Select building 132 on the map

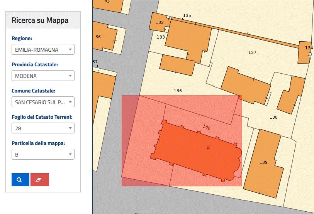pyautogui.click(x=159, y=22)
